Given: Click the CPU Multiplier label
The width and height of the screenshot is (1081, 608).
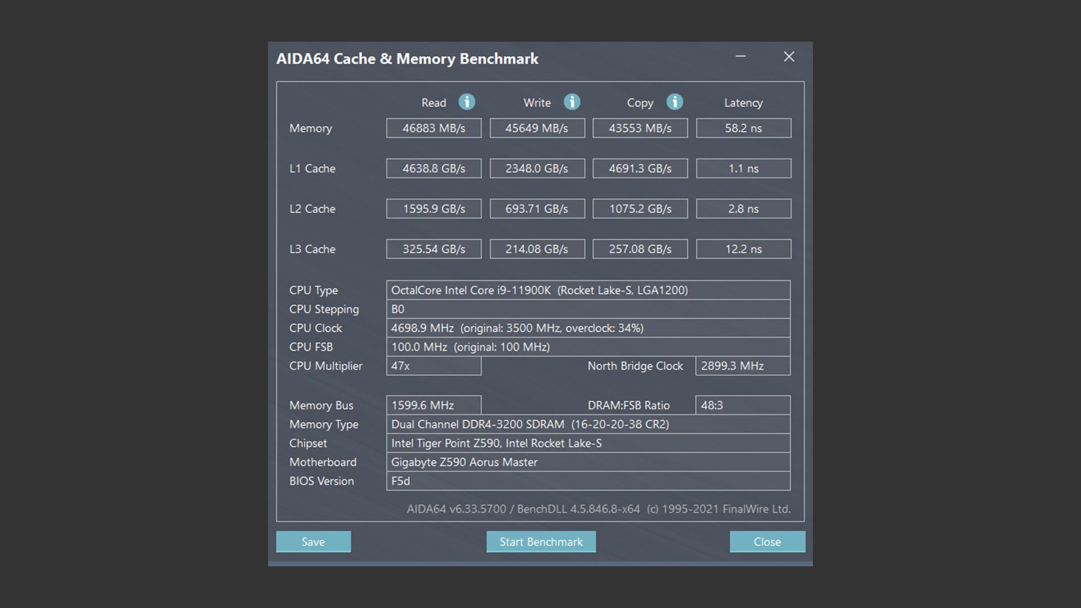Looking at the screenshot, I should coord(325,366).
